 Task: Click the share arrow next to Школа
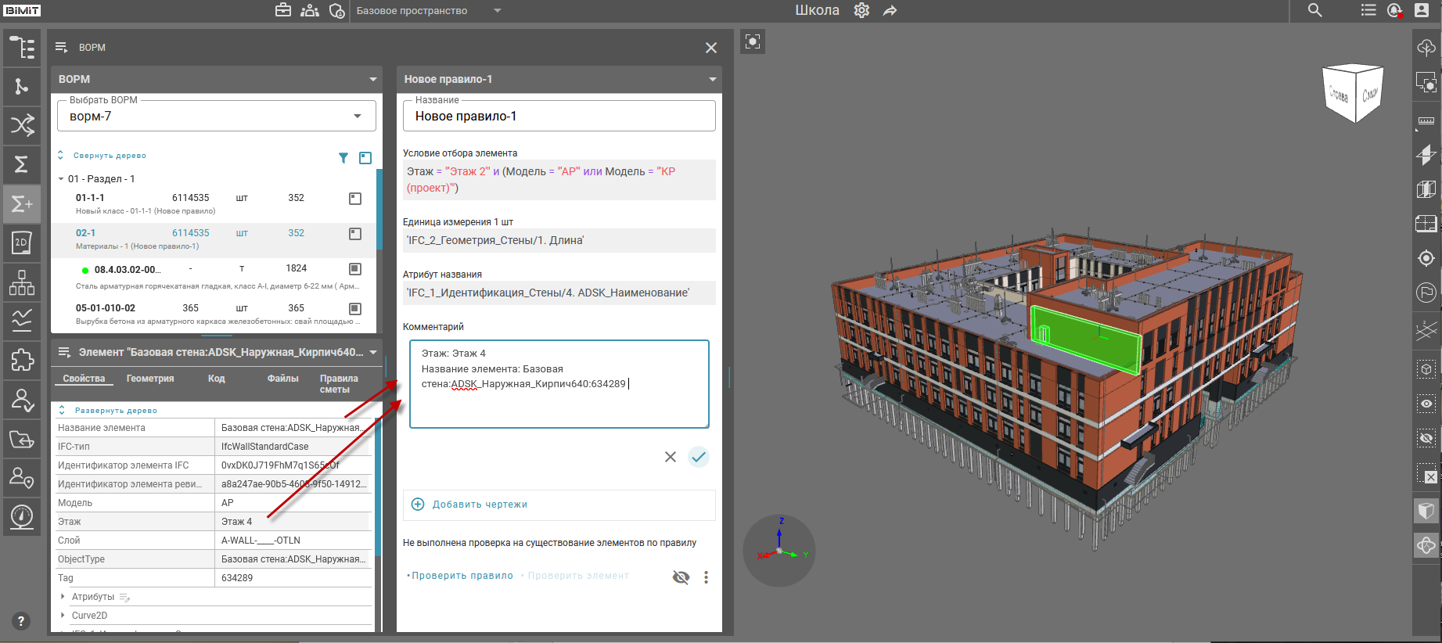point(890,11)
